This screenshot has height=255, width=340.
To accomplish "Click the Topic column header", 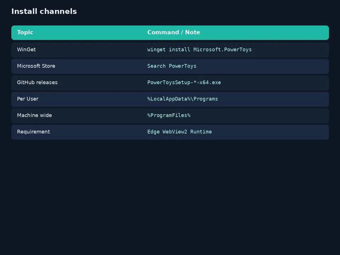I will pyautogui.click(x=25, y=32).
